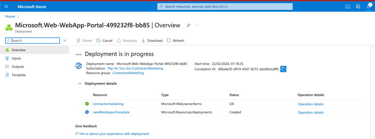The width and height of the screenshot is (375, 139).
Task: Click the Microsoft.Web/serverfarms type cell
Action: pos(181,104)
